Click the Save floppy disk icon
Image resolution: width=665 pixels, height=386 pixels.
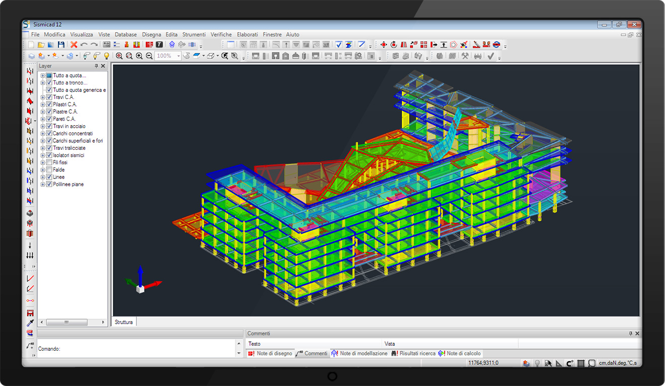[x=60, y=45]
